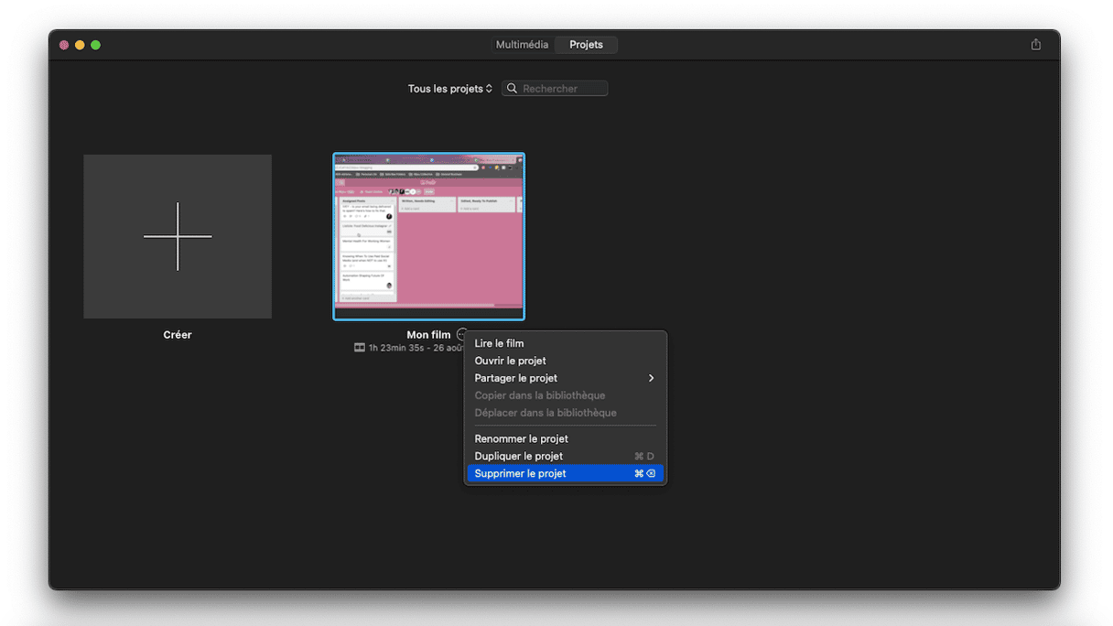Minimize the window with the yellow button
The image size is (1113, 626).
(80, 45)
